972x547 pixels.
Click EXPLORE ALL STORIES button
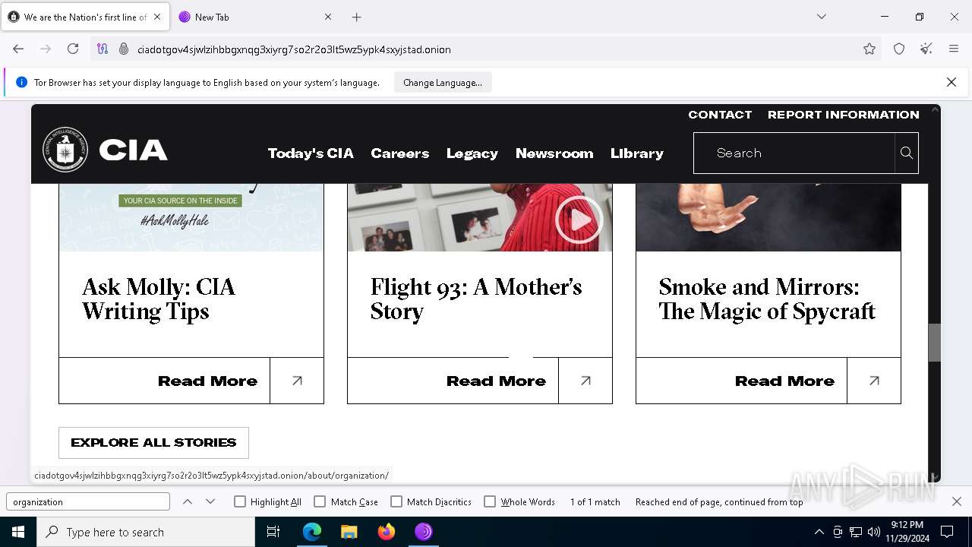153,442
